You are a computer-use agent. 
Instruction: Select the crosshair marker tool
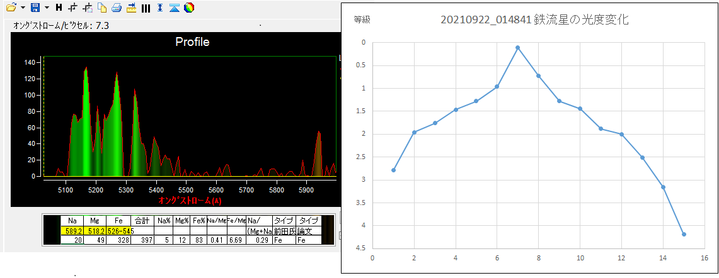pos(72,8)
